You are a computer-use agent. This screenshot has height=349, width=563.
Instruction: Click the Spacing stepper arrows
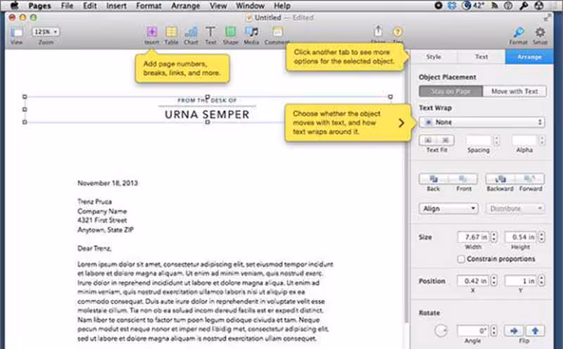(497, 141)
